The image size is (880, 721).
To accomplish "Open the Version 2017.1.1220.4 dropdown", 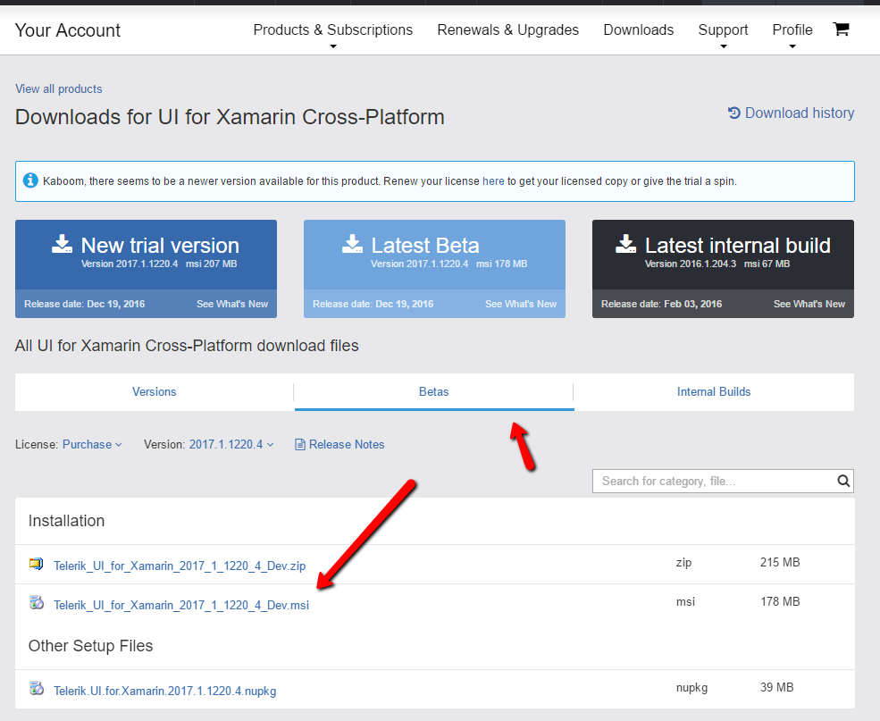I will point(230,444).
